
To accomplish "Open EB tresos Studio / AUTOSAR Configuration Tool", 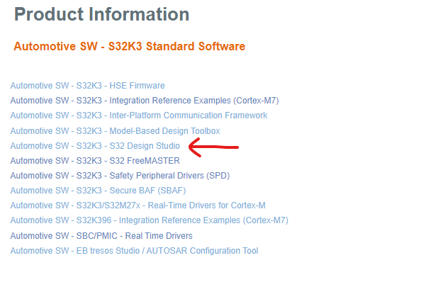I will click(134, 251).
